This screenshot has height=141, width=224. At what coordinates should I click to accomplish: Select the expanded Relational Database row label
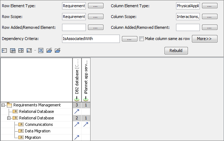click(36, 118)
